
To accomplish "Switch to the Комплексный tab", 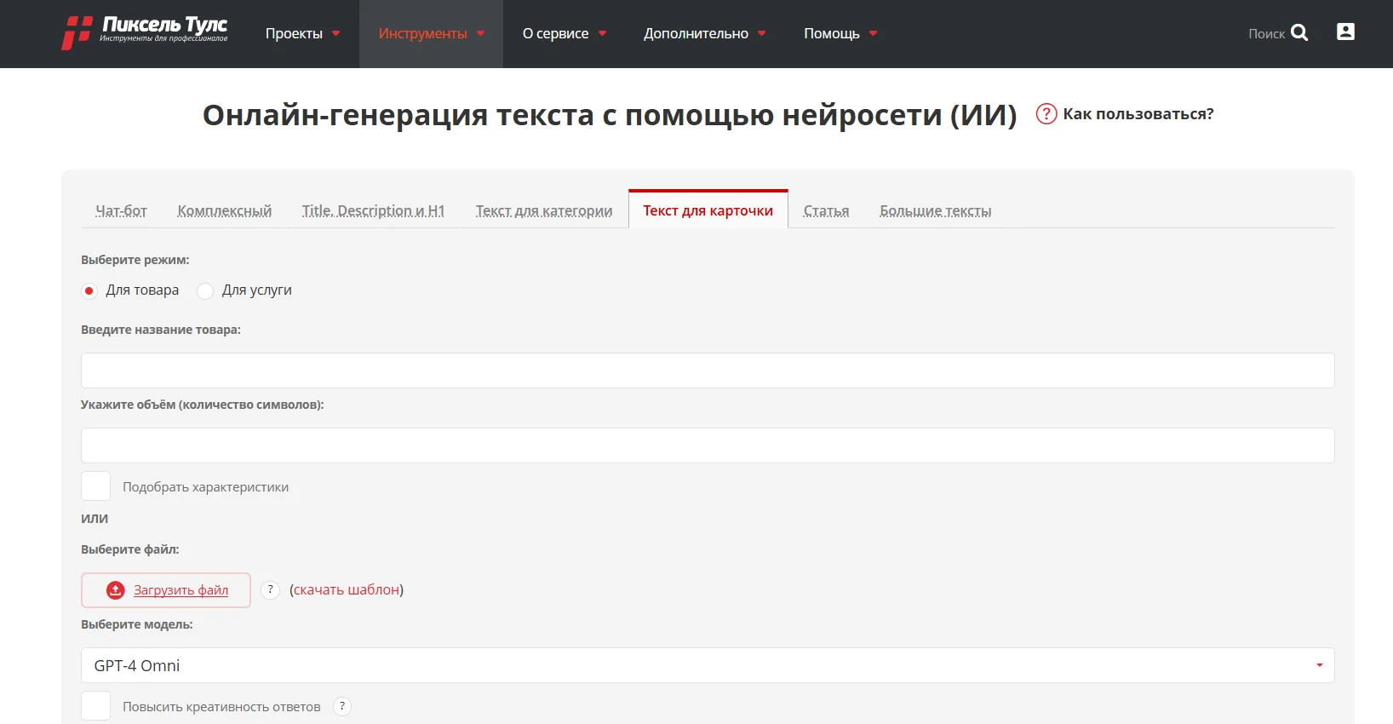I will click(x=225, y=210).
